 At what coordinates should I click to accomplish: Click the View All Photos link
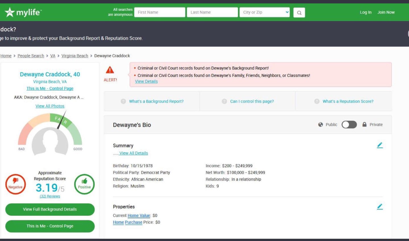pyautogui.click(x=50, y=106)
